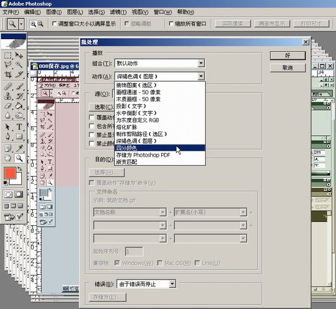Select the Healing Brush tool
Image resolution: width=336 pixels, height=309 pixels.
pos(8,86)
